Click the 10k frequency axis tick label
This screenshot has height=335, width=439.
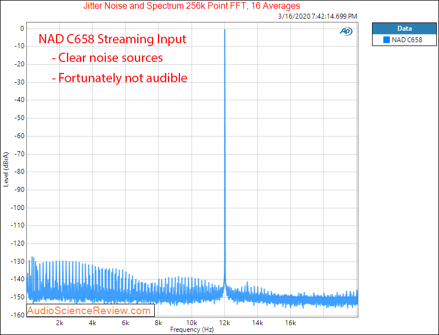coord(192,323)
